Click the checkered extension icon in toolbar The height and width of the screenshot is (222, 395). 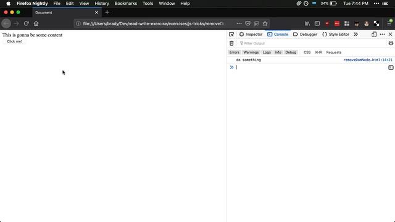[376, 23]
